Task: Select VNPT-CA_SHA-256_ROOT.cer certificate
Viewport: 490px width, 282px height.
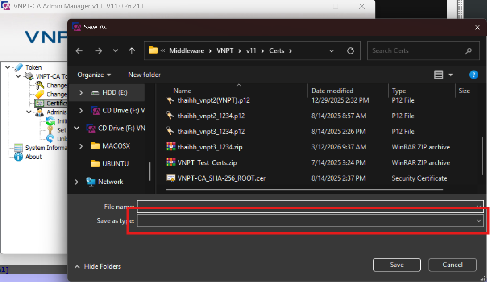Action: click(x=221, y=178)
